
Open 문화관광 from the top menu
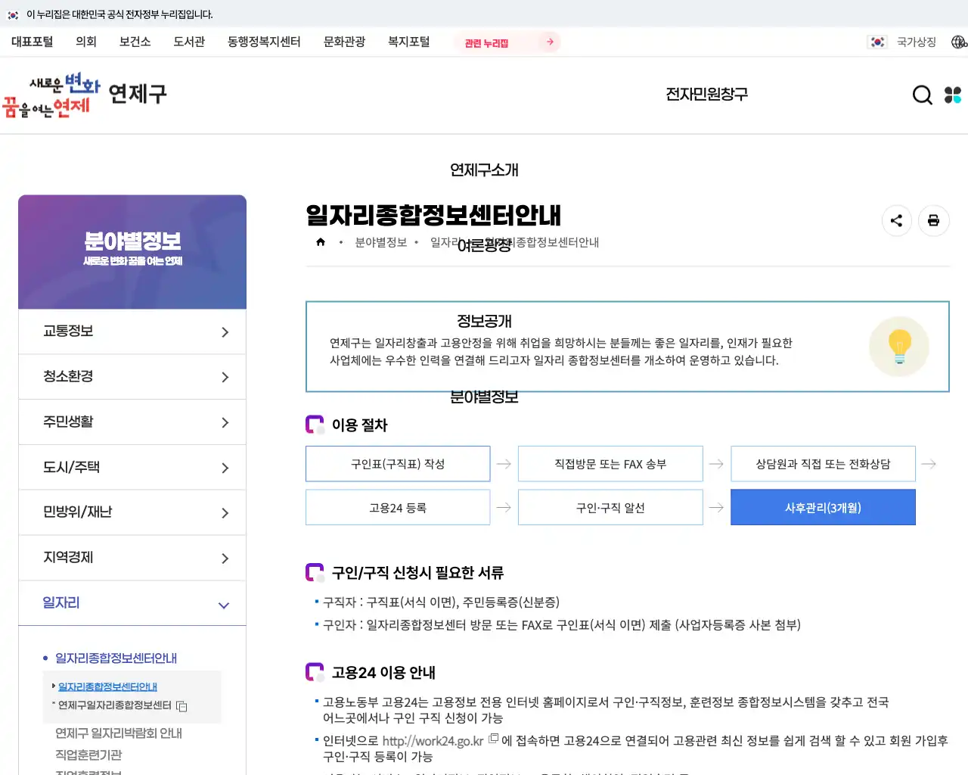[x=345, y=42]
